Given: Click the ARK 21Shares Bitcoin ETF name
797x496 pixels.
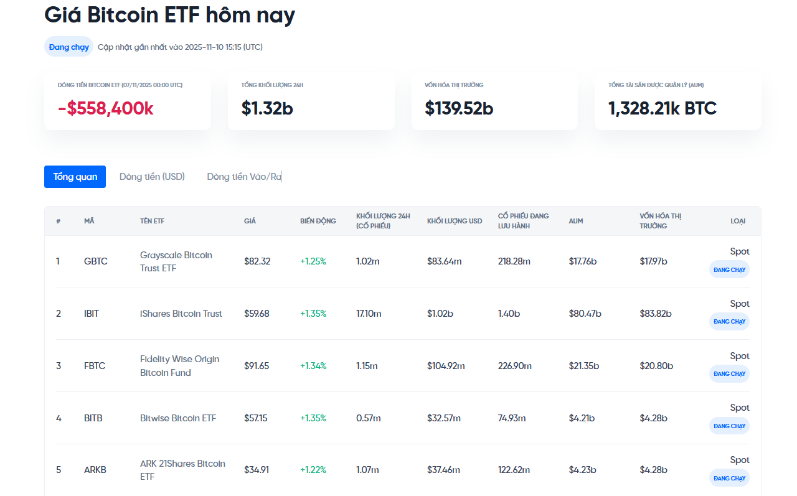Looking at the screenshot, I should pos(182,470).
